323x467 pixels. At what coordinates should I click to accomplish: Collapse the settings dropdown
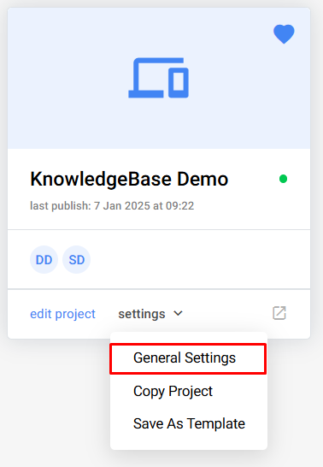(x=150, y=314)
